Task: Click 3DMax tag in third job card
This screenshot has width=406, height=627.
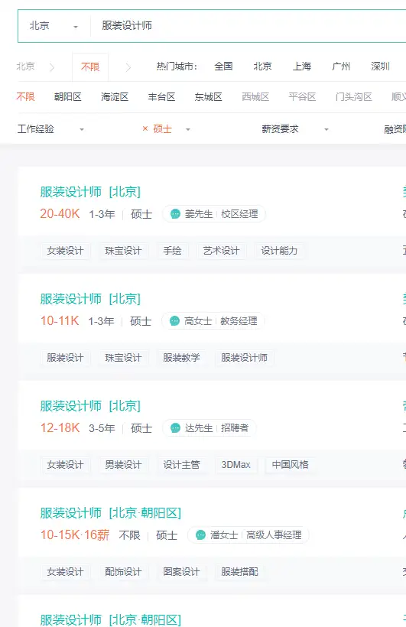Action: pos(235,465)
